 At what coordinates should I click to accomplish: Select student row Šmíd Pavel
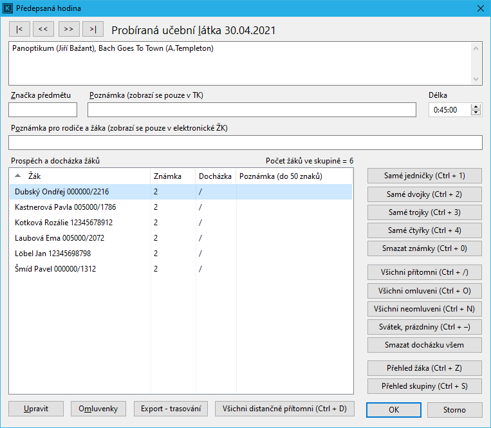tap(55, 269)
